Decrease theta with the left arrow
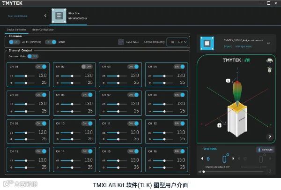Screen dimensions: 281x190 202,159
